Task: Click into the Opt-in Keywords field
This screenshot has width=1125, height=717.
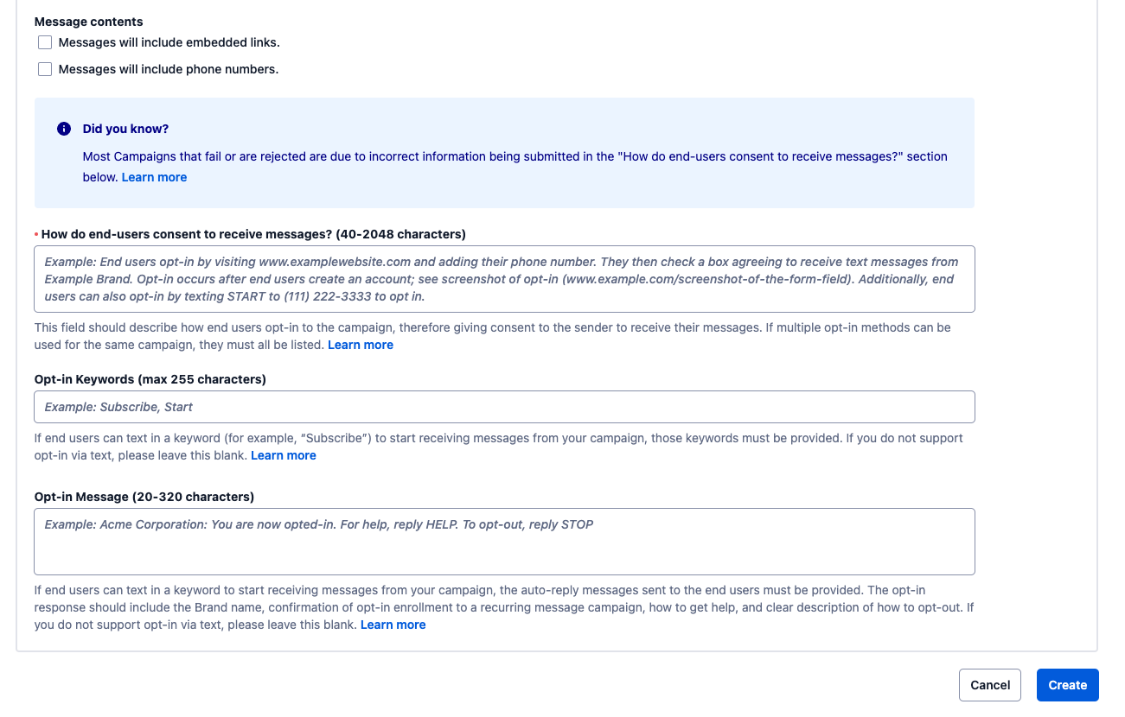Action: click(504, 407)
